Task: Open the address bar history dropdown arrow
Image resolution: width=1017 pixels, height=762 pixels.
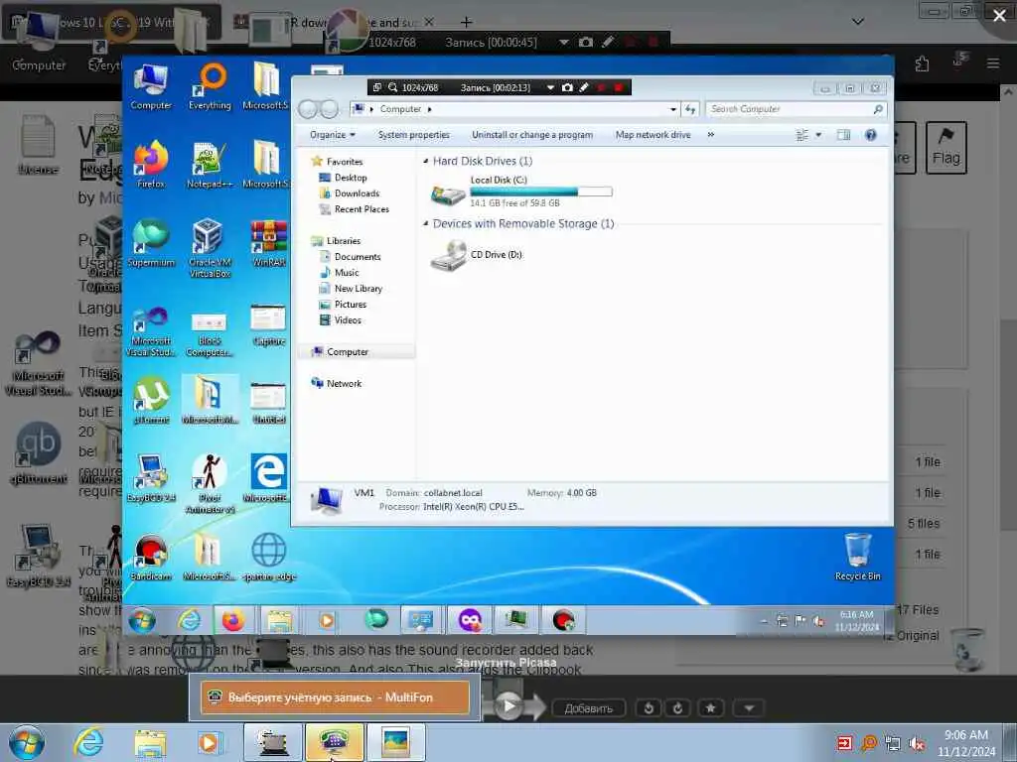Action: 673,109
